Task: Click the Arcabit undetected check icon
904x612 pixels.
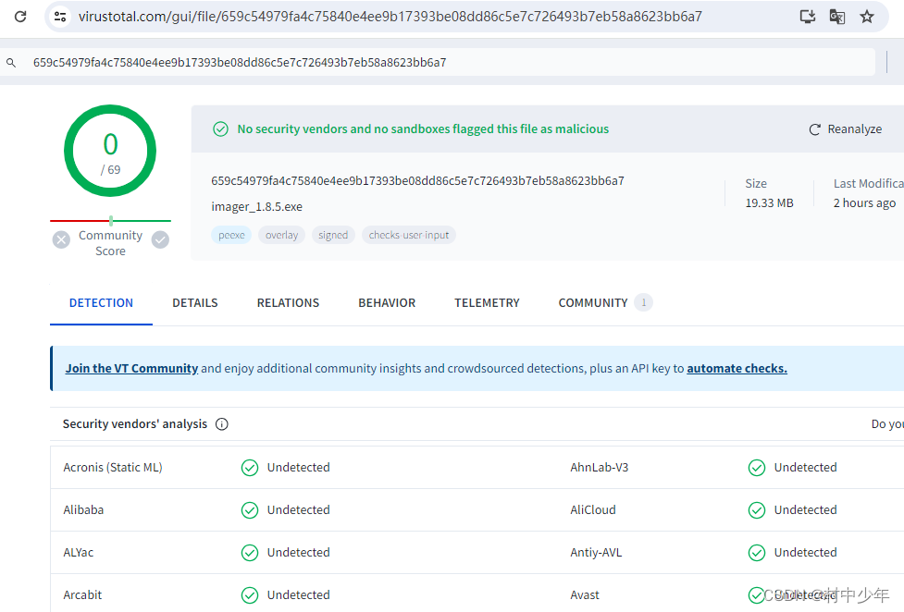Action: pyautogui.click(x=250, y=594)
